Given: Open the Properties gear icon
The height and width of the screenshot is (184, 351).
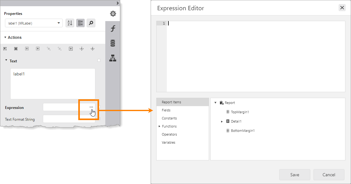Looking at the screenshot, I should point(112,13).
